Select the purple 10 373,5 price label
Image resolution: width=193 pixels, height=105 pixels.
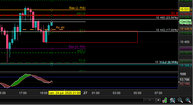point(186,49)
